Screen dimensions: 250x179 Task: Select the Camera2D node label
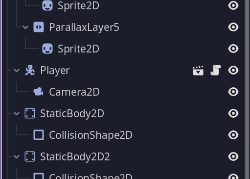[x=74, y=92]
